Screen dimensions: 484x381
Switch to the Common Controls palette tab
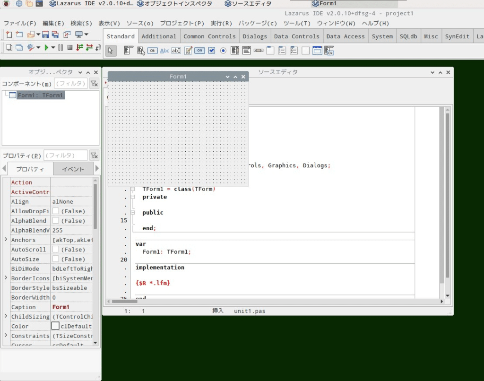[209, 36]
